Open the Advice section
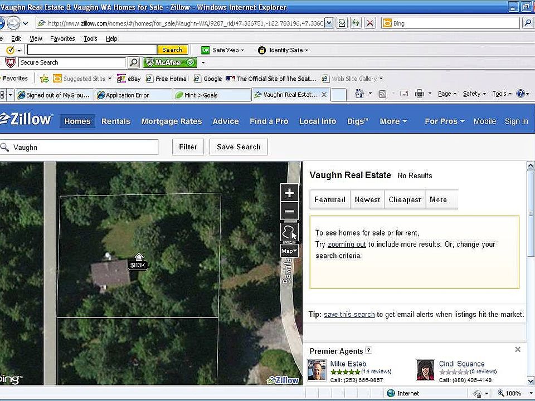535x401 pixels. (x=226, y=121)
